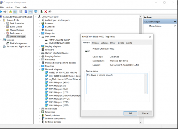The image size is (178, 129).
Task: Click the Bluetooth category icon
Action: click(x=43, y=27)
